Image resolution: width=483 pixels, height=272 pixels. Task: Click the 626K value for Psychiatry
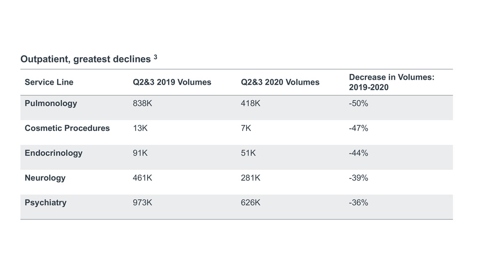(251, 202)
